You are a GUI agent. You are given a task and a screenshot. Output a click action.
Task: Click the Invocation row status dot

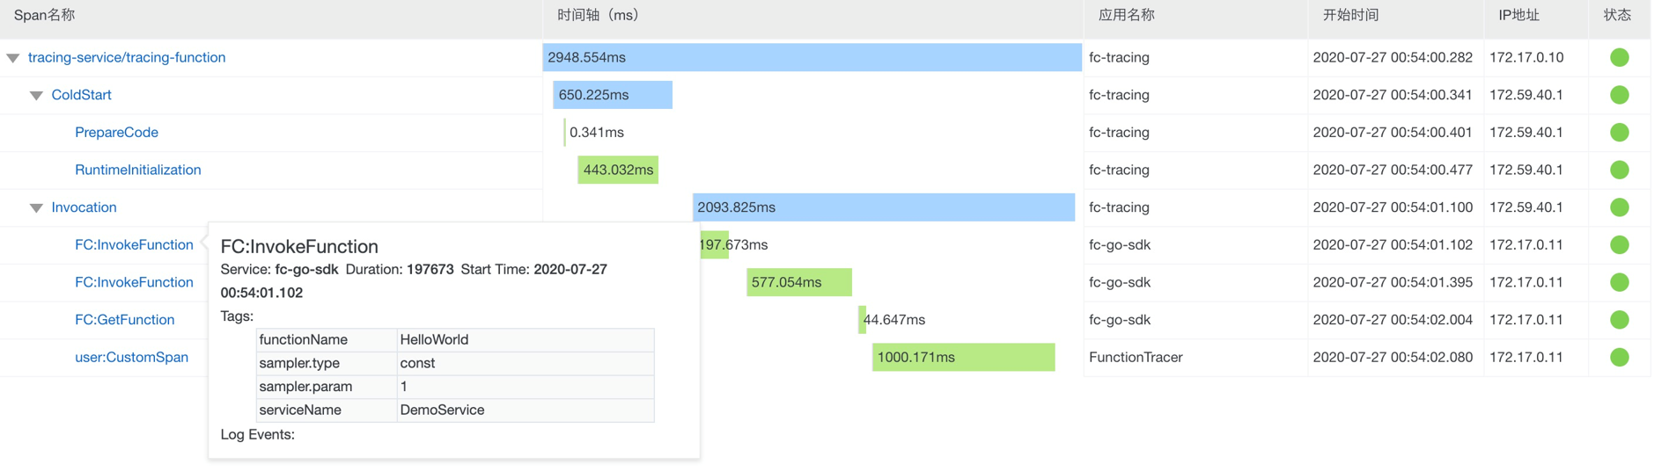(1618, 207)
